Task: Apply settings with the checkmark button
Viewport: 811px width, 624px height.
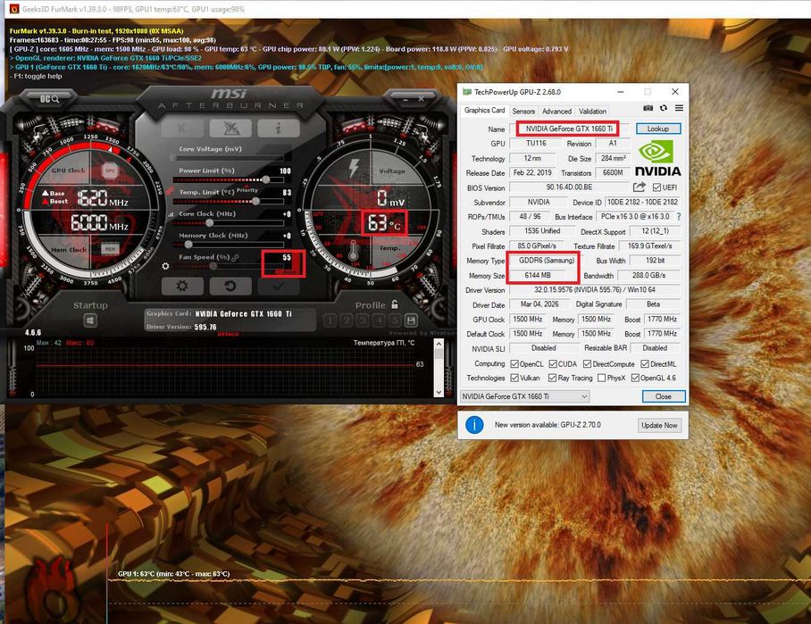Action: coord(279,286)
